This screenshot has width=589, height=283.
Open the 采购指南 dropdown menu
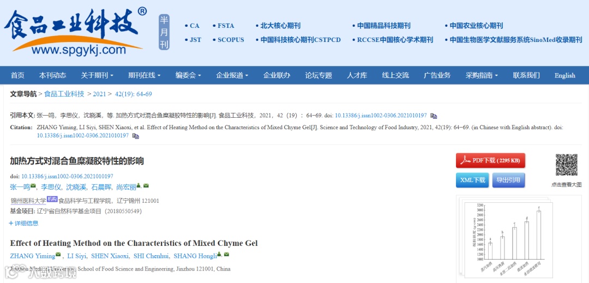pos(482,75)
